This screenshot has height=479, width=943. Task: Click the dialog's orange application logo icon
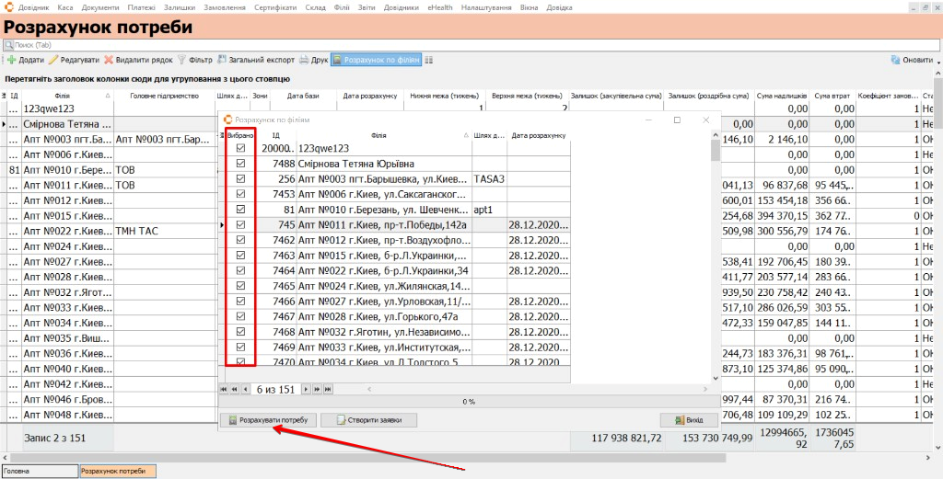(x=227, y=120)
